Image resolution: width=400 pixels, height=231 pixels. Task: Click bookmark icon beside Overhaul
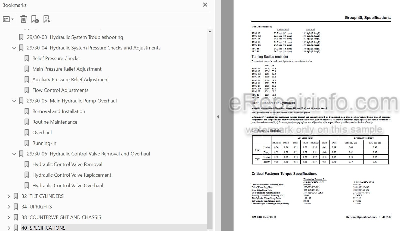point(27,133)
